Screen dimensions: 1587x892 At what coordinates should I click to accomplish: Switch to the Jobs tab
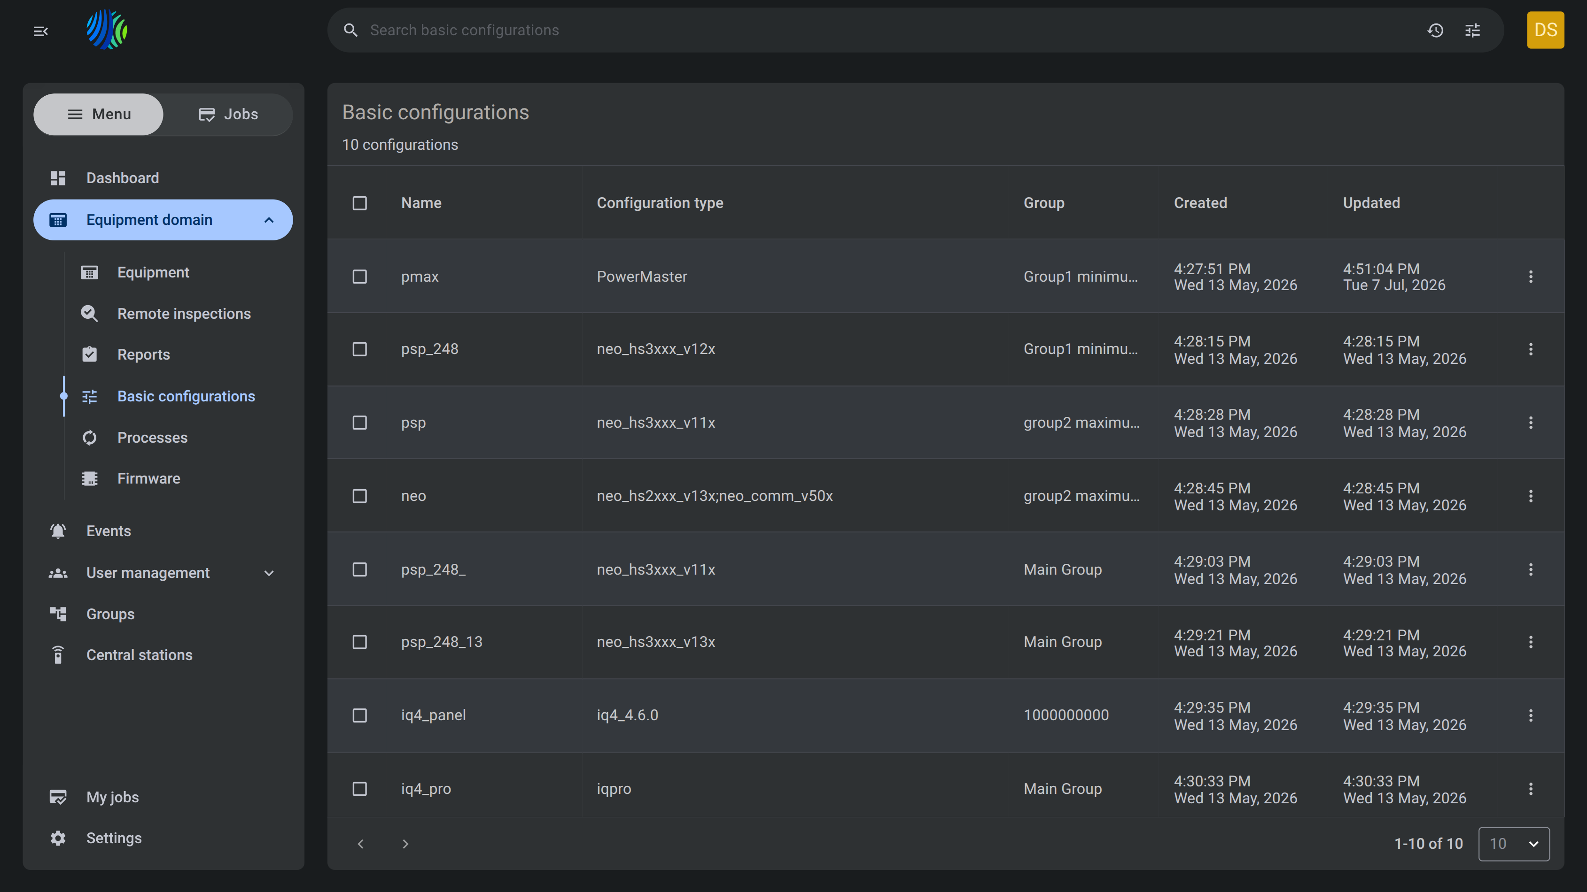228,114
